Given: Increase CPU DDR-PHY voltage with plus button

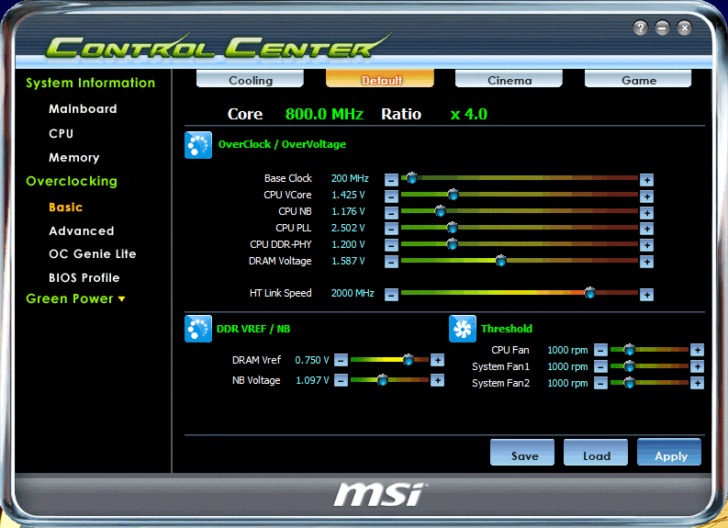Looking at the screenshot, I should coord(646,245).
